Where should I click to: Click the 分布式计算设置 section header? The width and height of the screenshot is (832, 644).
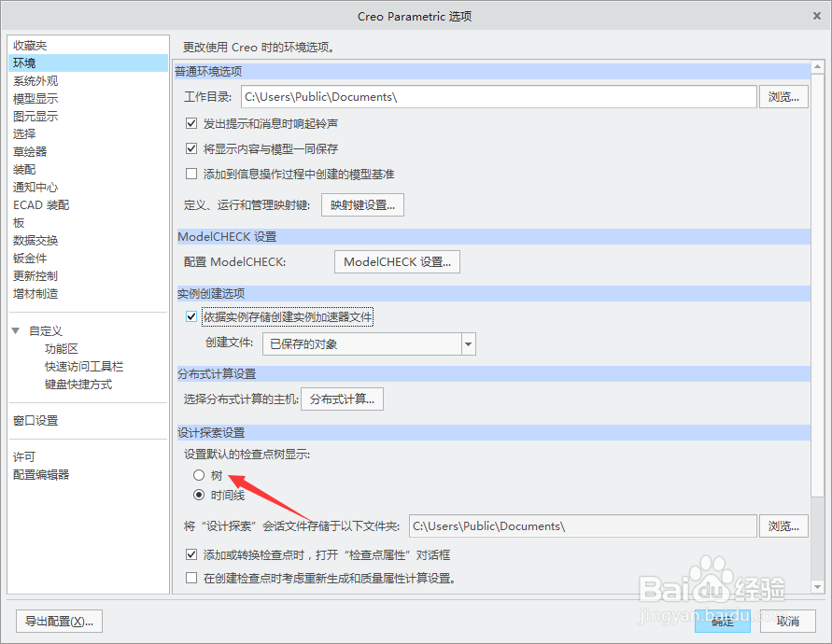pyautogui.click(x=493, y=374)
